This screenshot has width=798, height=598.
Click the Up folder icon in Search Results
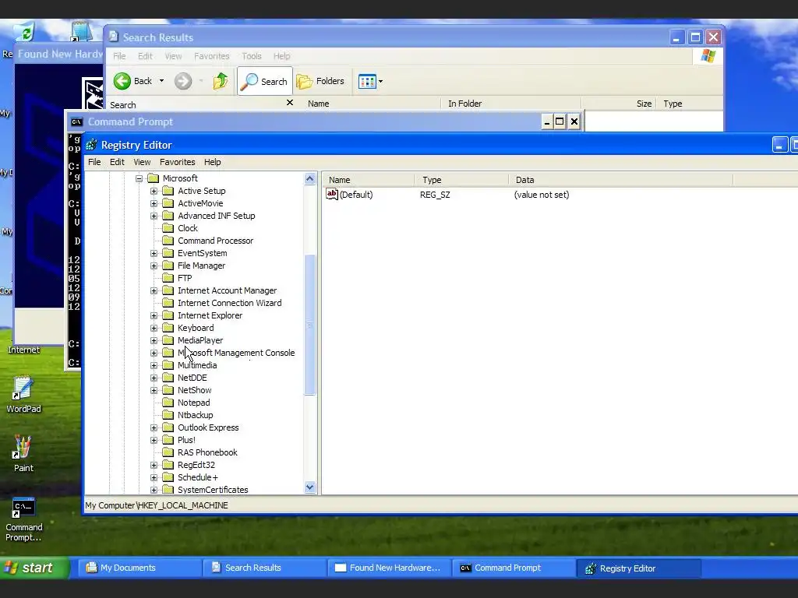(221, 81)
